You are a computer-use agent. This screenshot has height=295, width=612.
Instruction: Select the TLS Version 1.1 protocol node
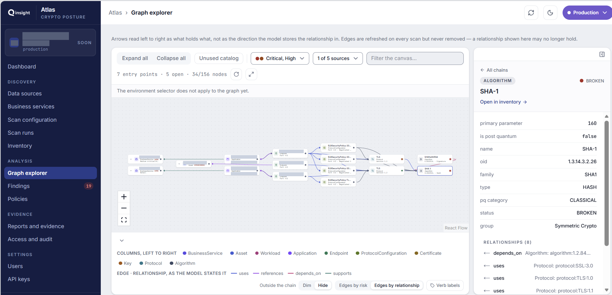pos(387,159)
